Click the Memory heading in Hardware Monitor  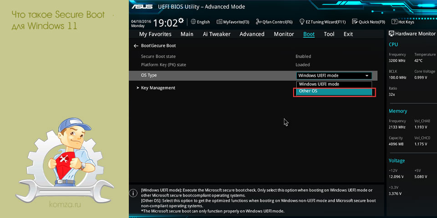[398, 111]
